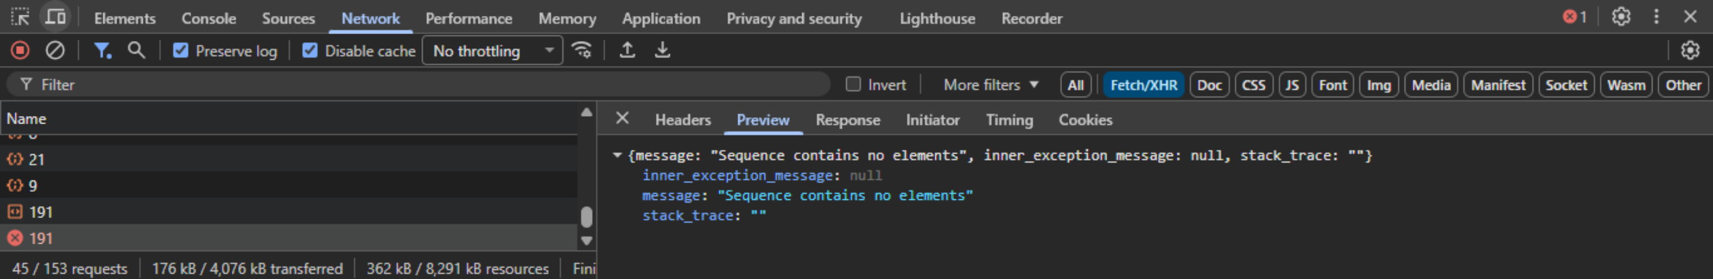Clear the network log
Screen dimensions: 1713x279
click(x=55, y=50)
